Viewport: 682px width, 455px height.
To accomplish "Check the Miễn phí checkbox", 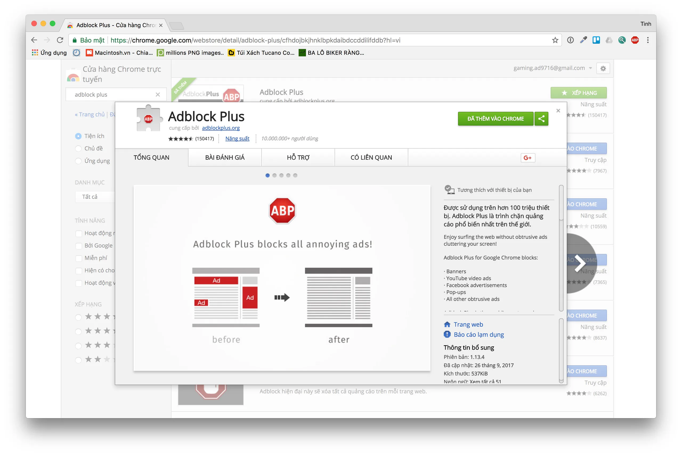I will click(x=79, y=258).
